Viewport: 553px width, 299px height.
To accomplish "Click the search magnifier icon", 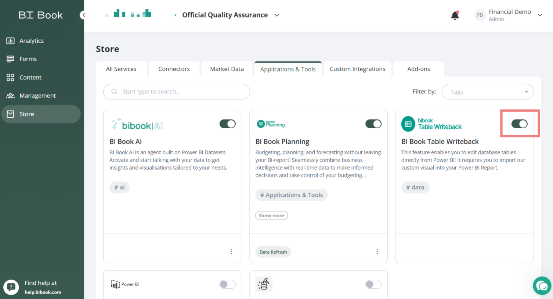I will (x=115, y=92).
